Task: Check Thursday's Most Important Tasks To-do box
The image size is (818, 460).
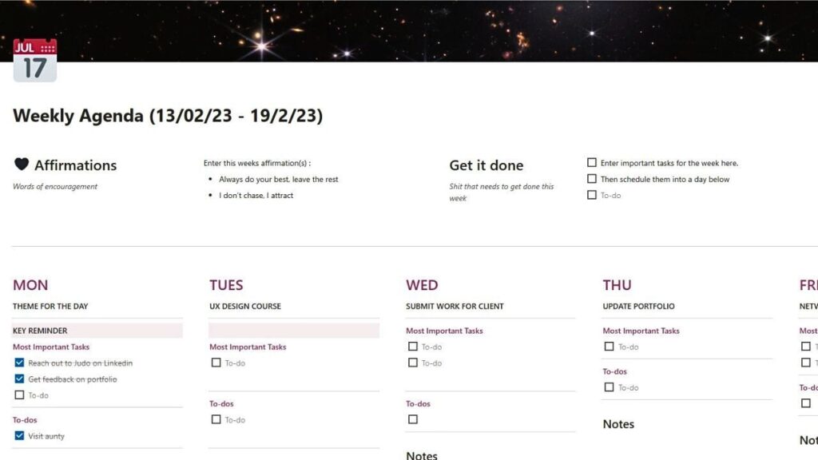Action: (x=609, y=347)
